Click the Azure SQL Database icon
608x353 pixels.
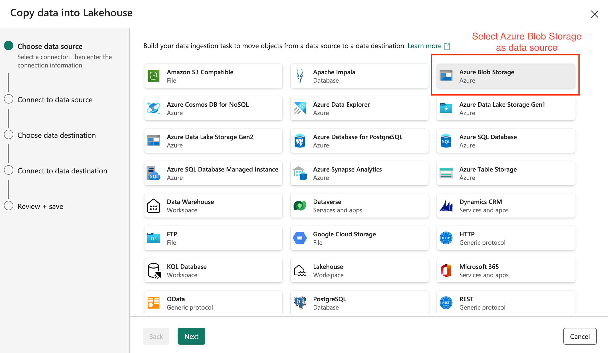pyautogui.click(x=446, y=141)
